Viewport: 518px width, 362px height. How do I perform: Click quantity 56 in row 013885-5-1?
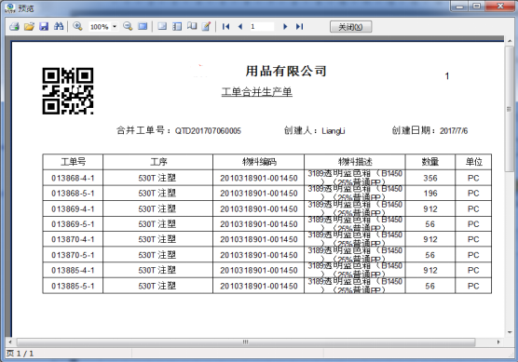coord(429,286)
